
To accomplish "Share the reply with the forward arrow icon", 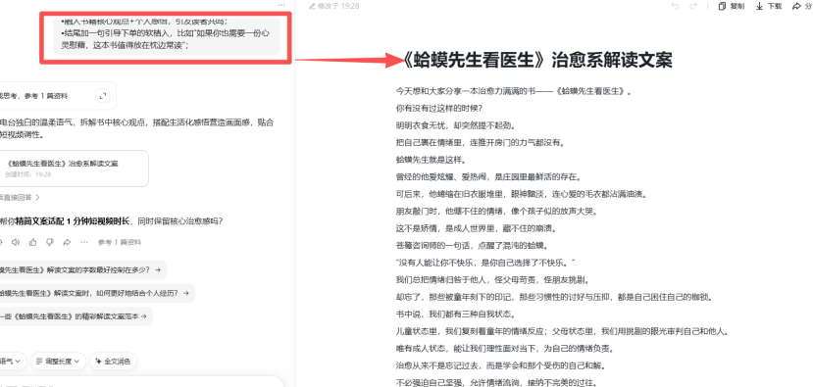I will pyautogui.click(x=67, y=242).
